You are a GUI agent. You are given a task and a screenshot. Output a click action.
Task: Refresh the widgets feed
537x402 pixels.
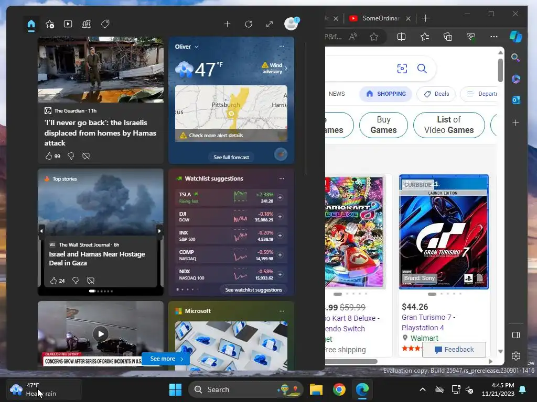[x=249, y=24]
